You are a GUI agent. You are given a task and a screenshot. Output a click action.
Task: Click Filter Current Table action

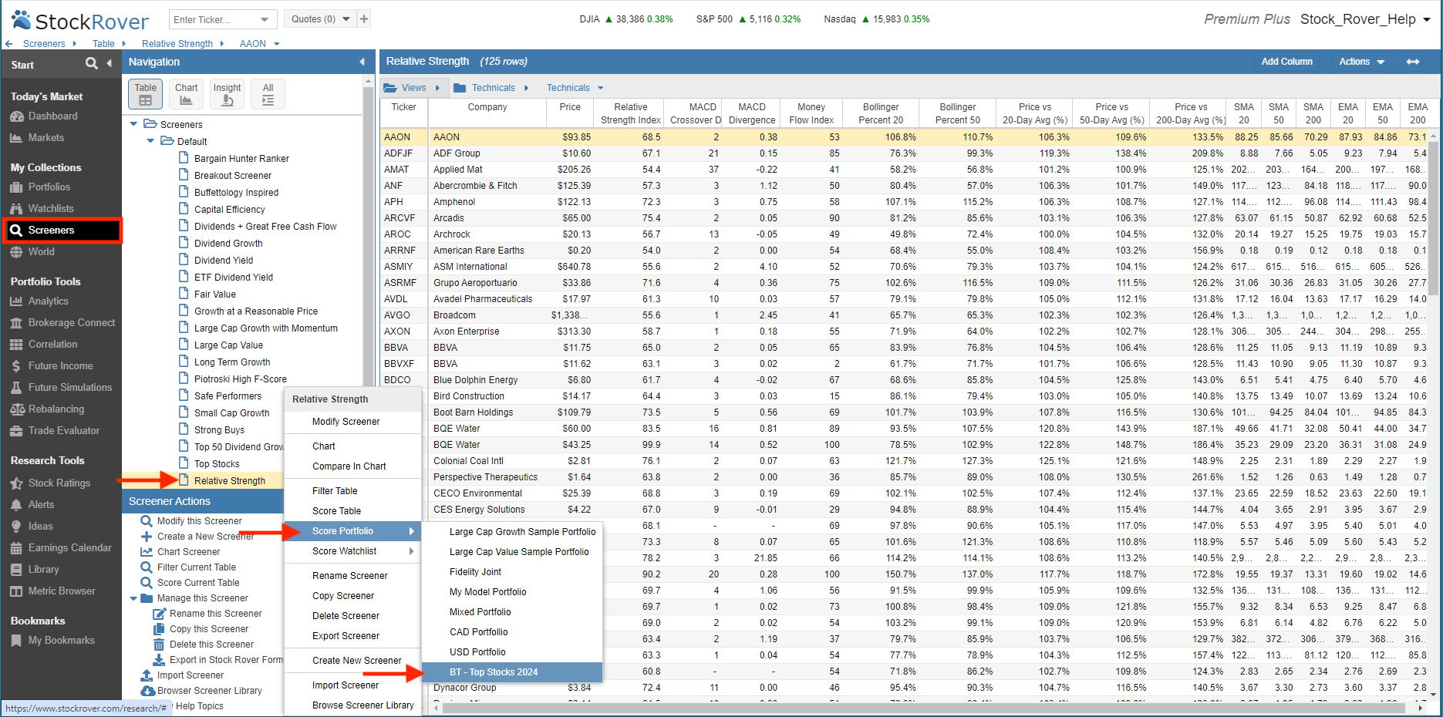[196, 567]
